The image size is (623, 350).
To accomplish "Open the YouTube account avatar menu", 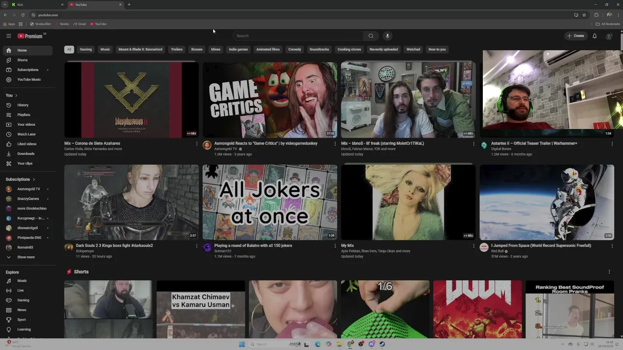I will 608,36.
